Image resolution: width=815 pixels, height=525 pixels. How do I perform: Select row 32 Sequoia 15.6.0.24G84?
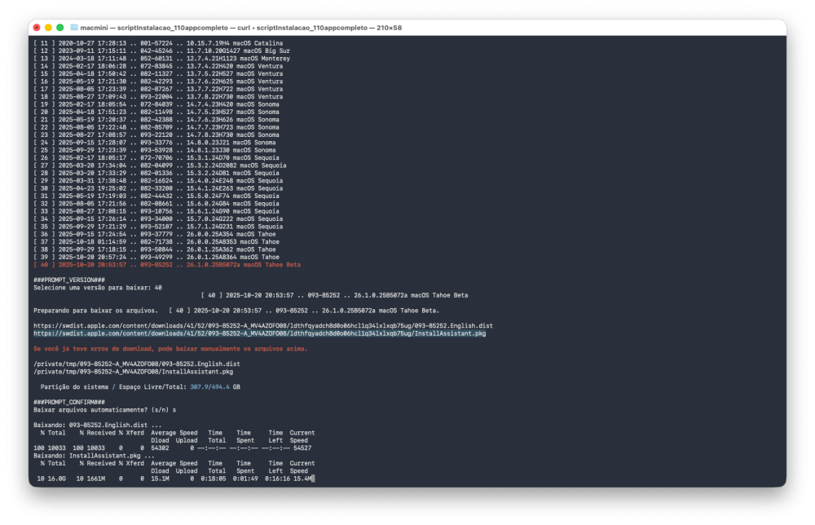pos(156,204)
